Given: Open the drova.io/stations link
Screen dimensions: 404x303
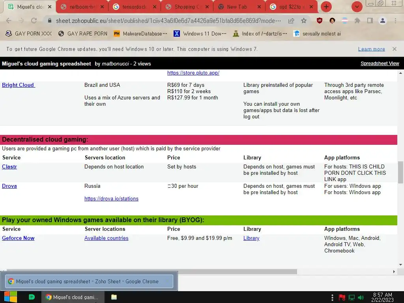Looking at the screenshot, I should [x=111, y=199].
